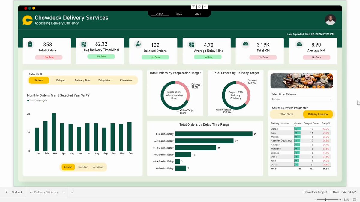This screenshot has width=360, height=202.
Task: Click the Orders column sort arrow
Action: click(x=295, y=126)
